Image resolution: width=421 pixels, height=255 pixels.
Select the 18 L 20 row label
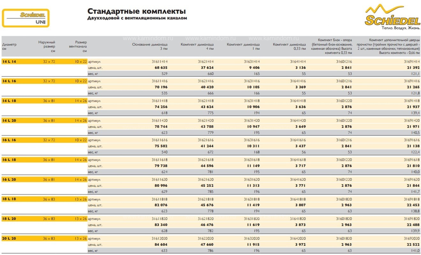click(9, 219)
